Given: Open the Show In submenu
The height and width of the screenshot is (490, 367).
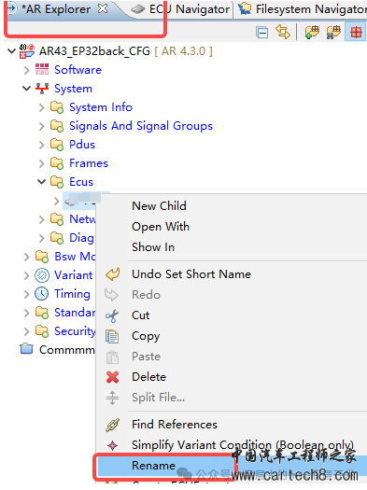Looking at the screenshot, I should click(153, 247).
